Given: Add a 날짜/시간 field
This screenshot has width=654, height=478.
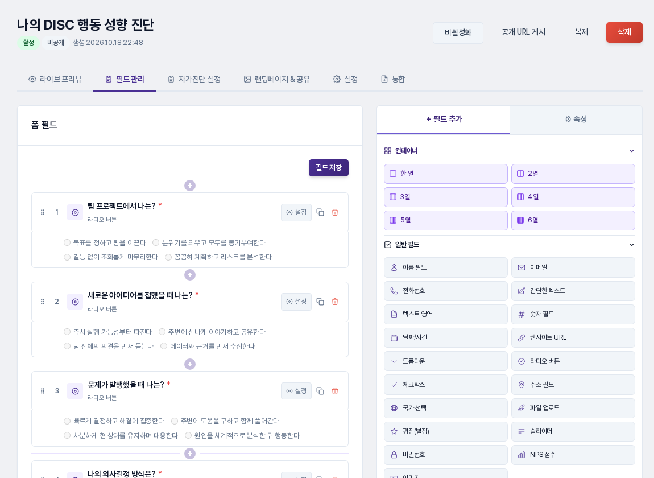Looking at the screenshot, I should (445, 338).
